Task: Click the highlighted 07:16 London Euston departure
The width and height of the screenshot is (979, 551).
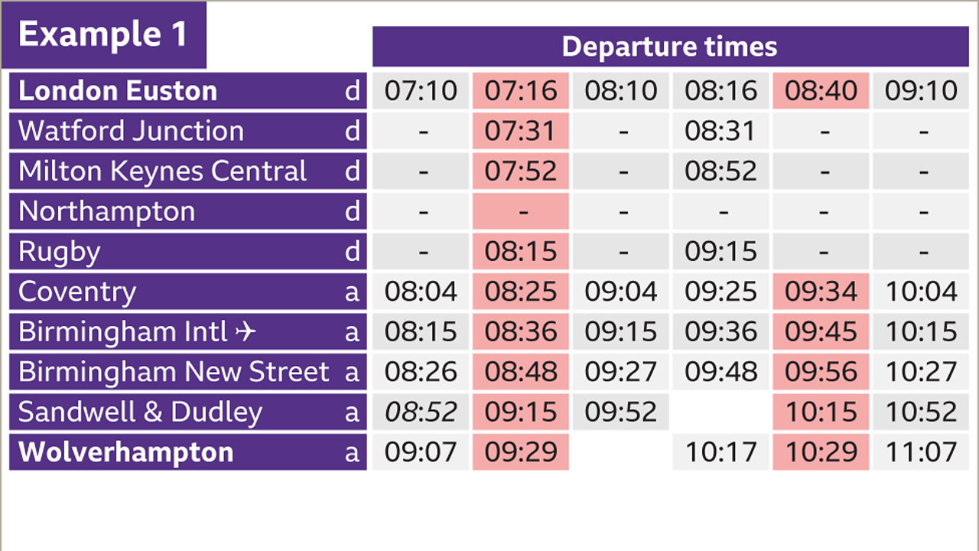Action: [x=520, y=91]
